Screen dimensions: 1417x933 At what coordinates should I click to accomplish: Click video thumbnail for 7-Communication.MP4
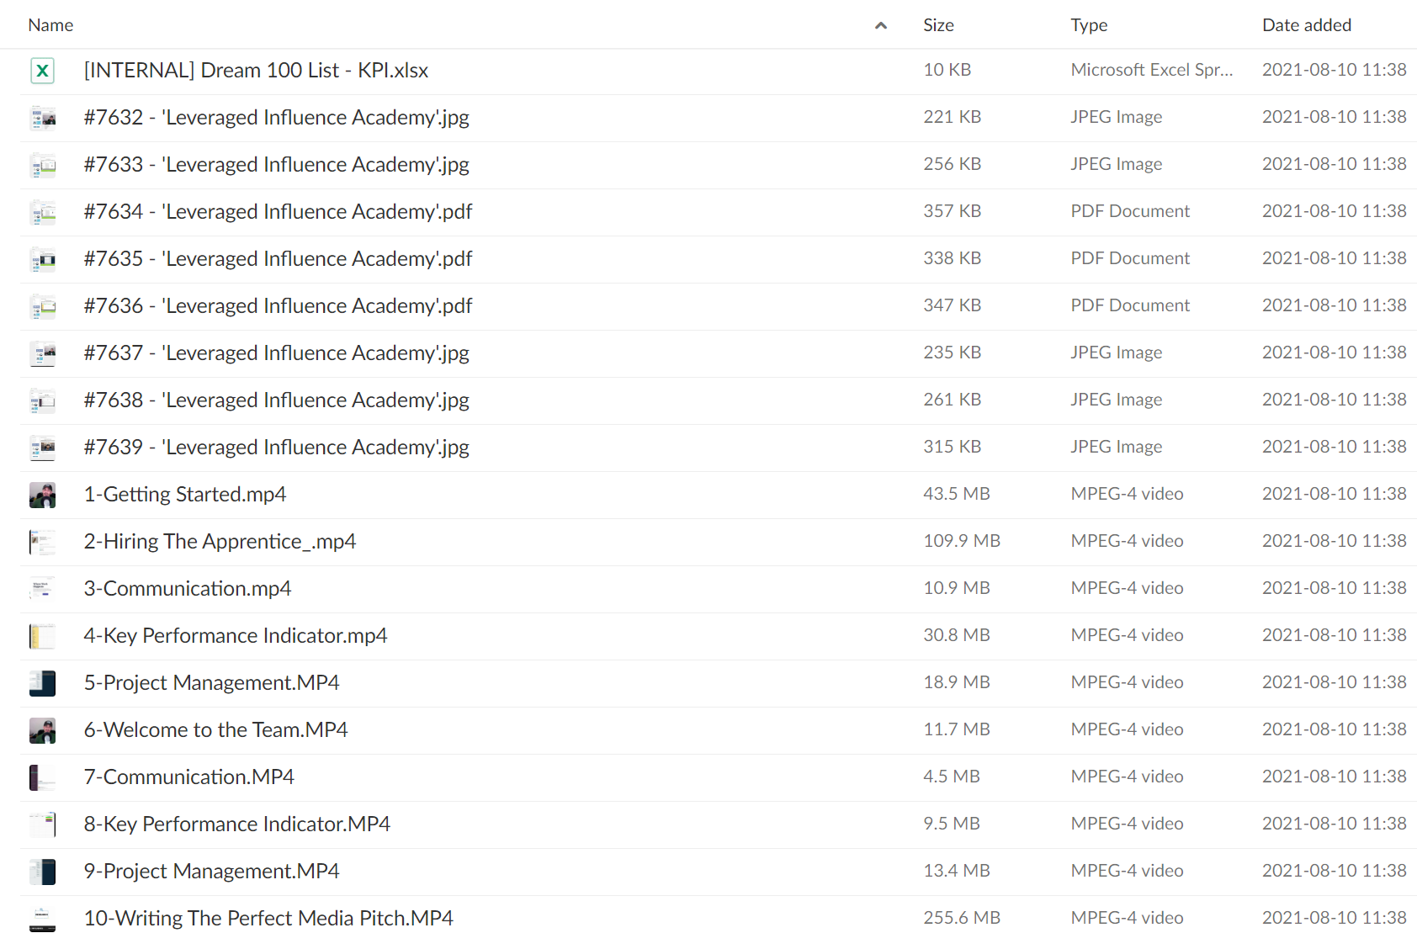[42, 777]
